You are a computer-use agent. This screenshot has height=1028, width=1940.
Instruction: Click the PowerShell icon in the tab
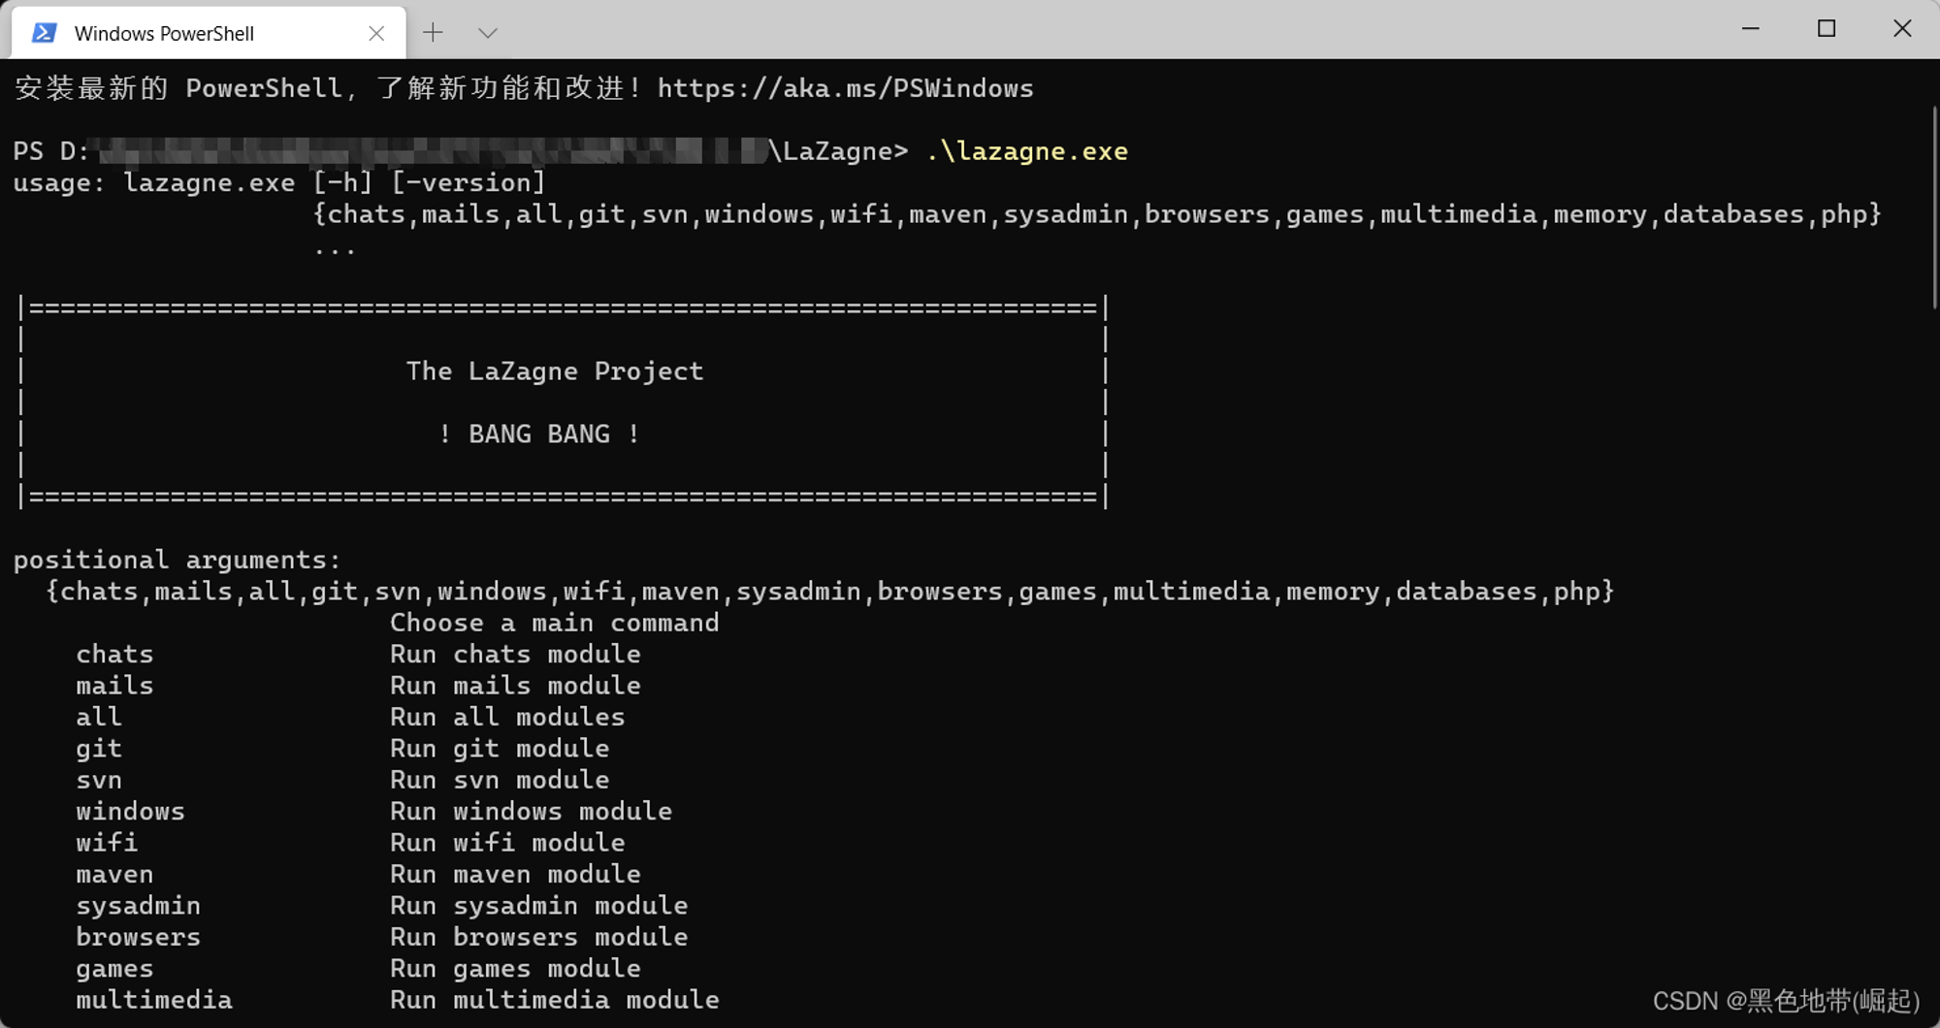(x=44, y=33)
